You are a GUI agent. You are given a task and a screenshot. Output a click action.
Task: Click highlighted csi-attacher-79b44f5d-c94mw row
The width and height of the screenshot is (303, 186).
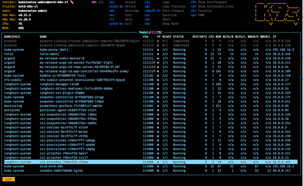pyautogui.click(x=150, y=162)
